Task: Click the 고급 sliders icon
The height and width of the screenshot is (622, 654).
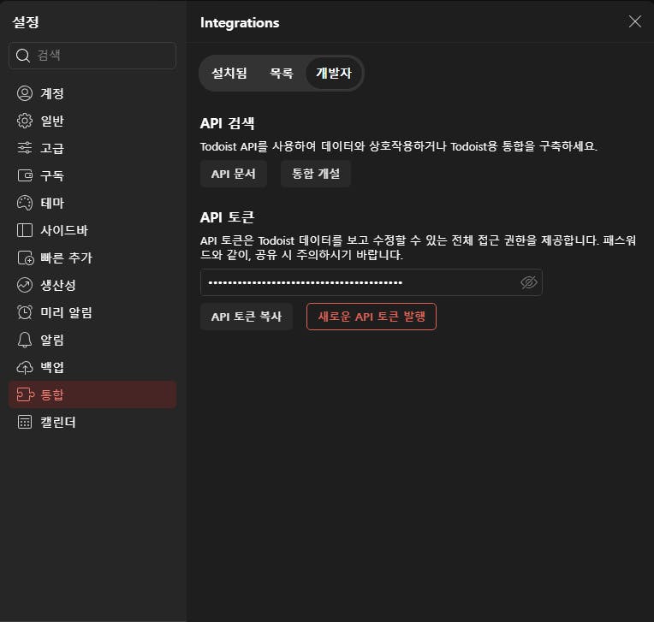Action: [x=25, y=148]
